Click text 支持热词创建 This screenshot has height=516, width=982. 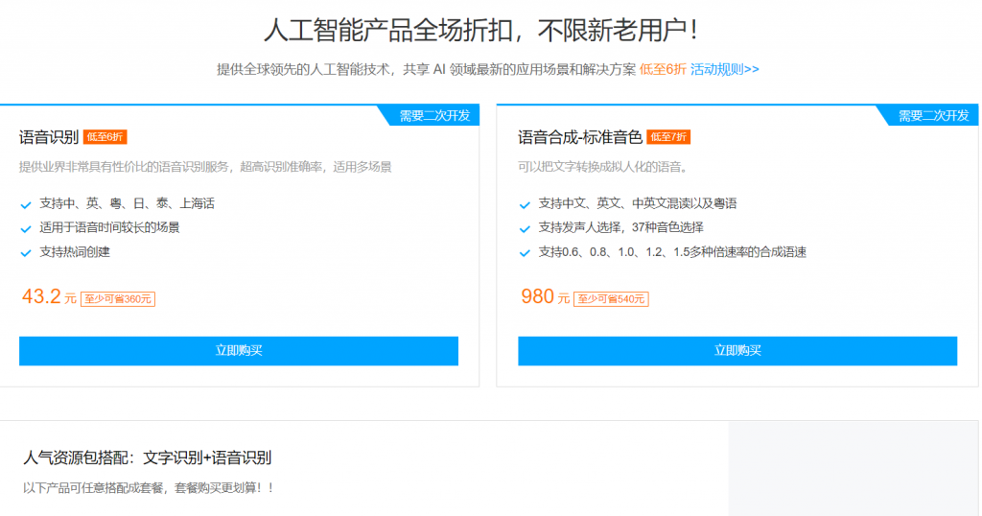tap(75, 252)
